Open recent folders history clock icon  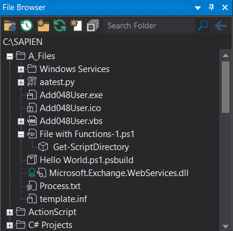click(27, 25)
